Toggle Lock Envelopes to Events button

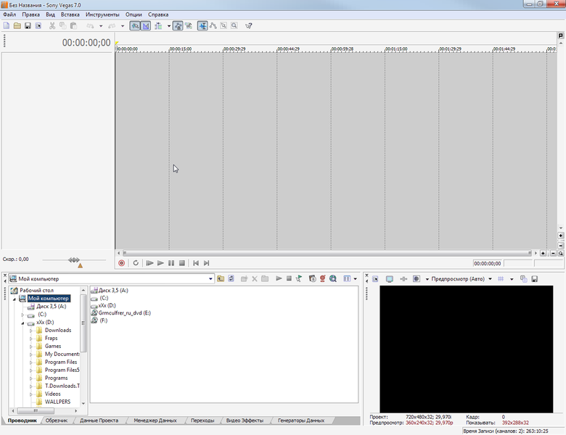coord(178,26)
